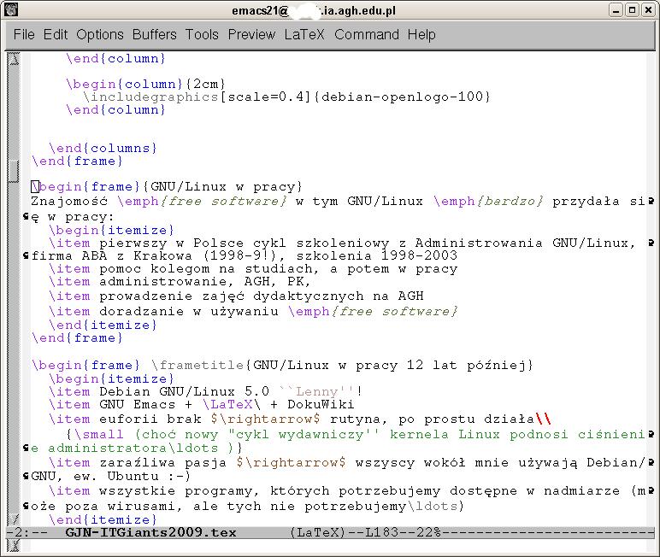Click the 'scale=0.4' option text

pos(266,97)
